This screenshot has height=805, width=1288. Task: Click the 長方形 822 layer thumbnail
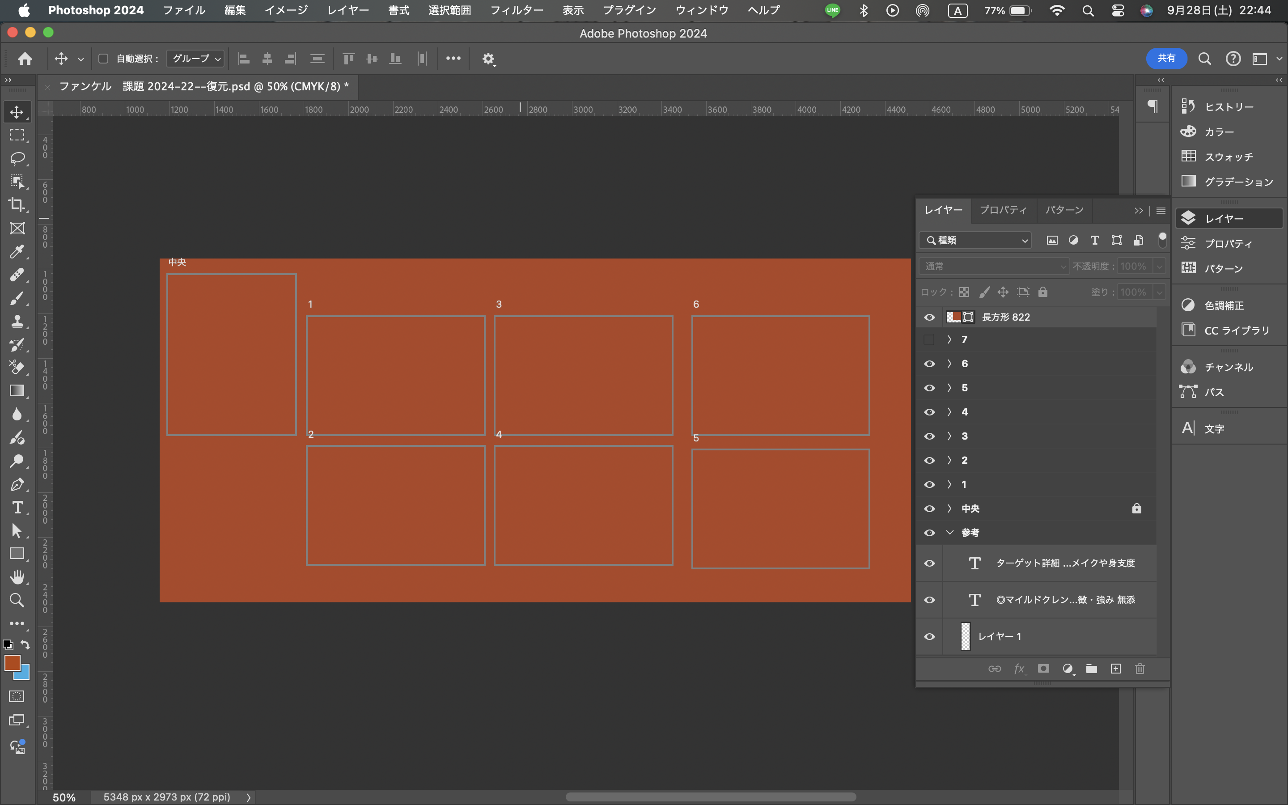point(952,317)
